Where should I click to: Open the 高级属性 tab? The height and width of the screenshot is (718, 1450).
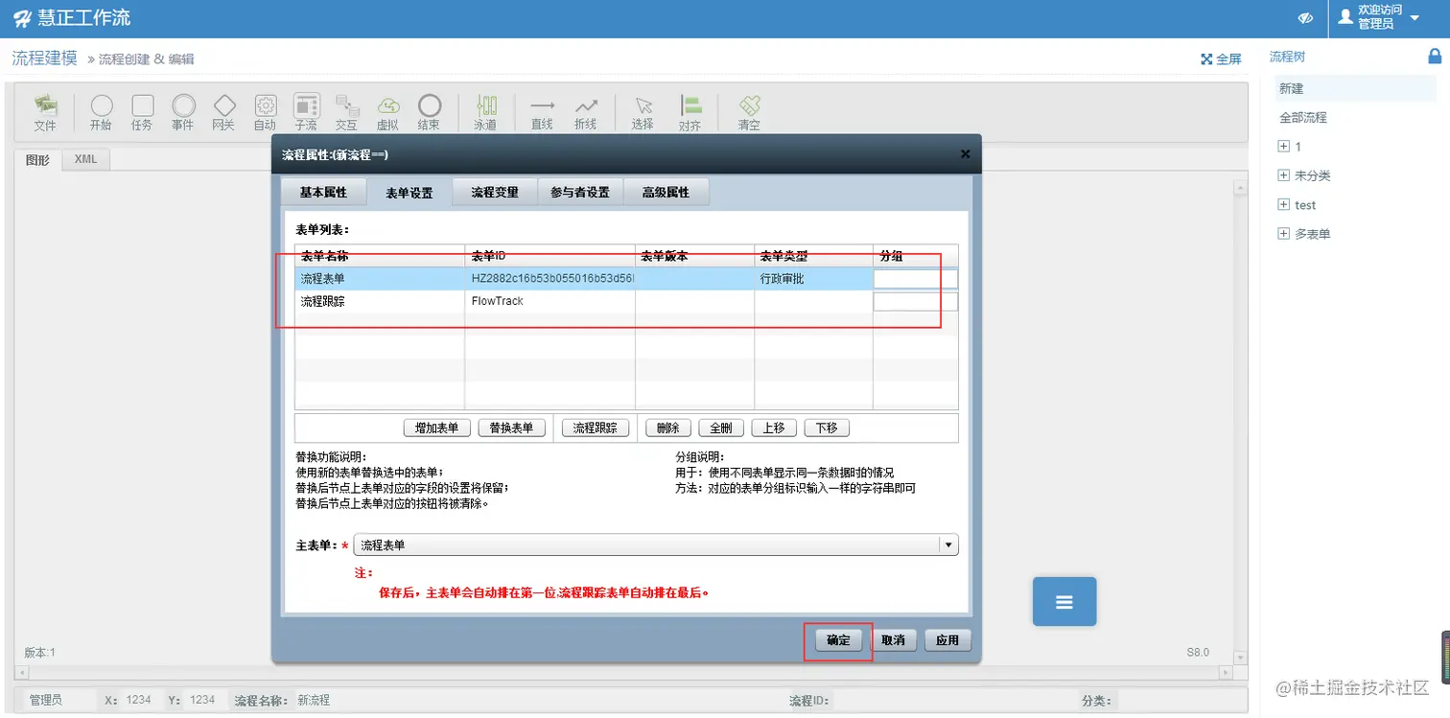666,192
